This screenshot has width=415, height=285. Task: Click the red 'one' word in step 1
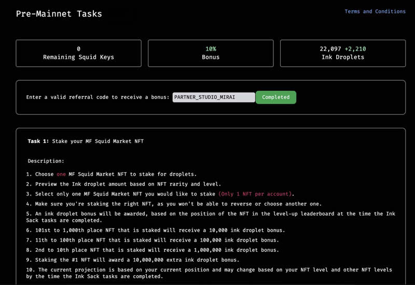(61, 174)
